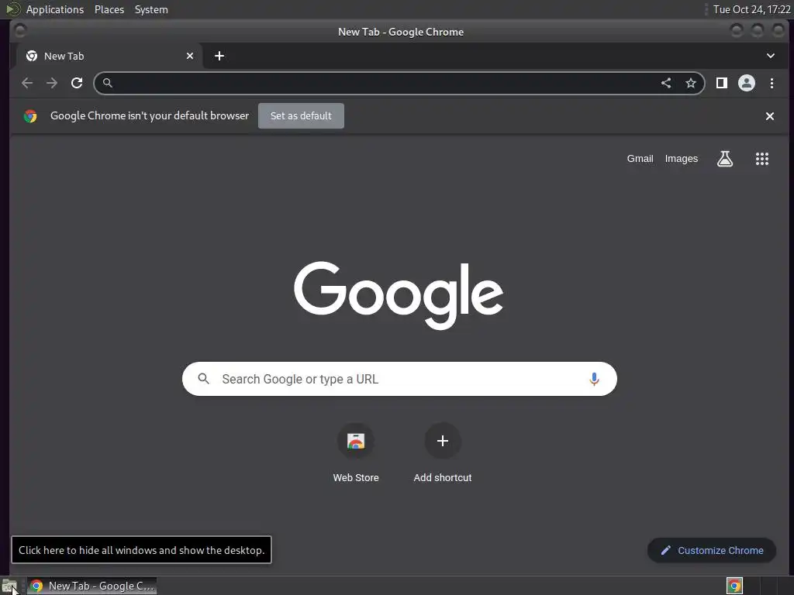The image size is (794, 595).
Task: Open the side panel toggle
Action: 722,83
